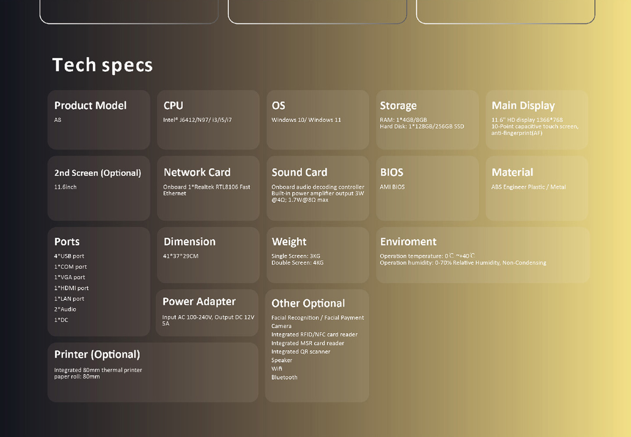The height and width of the screenshot is (437, 631).
Task: Click Bluetooth in Other Optional list
Action: 284,377
